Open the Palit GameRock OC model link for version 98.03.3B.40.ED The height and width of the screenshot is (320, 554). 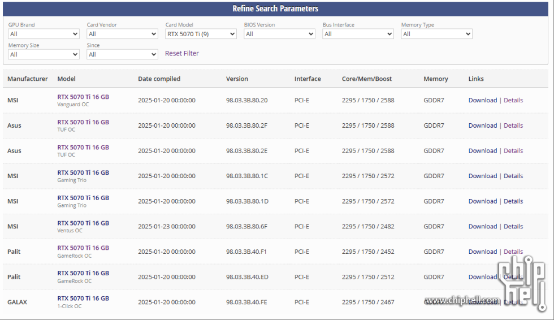click(83, 274)
